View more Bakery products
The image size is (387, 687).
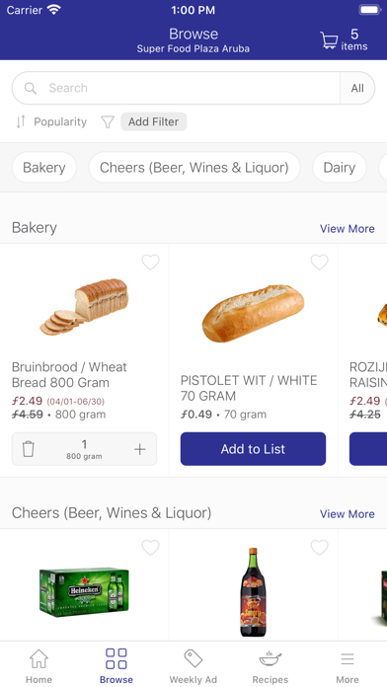pos(348,229)
